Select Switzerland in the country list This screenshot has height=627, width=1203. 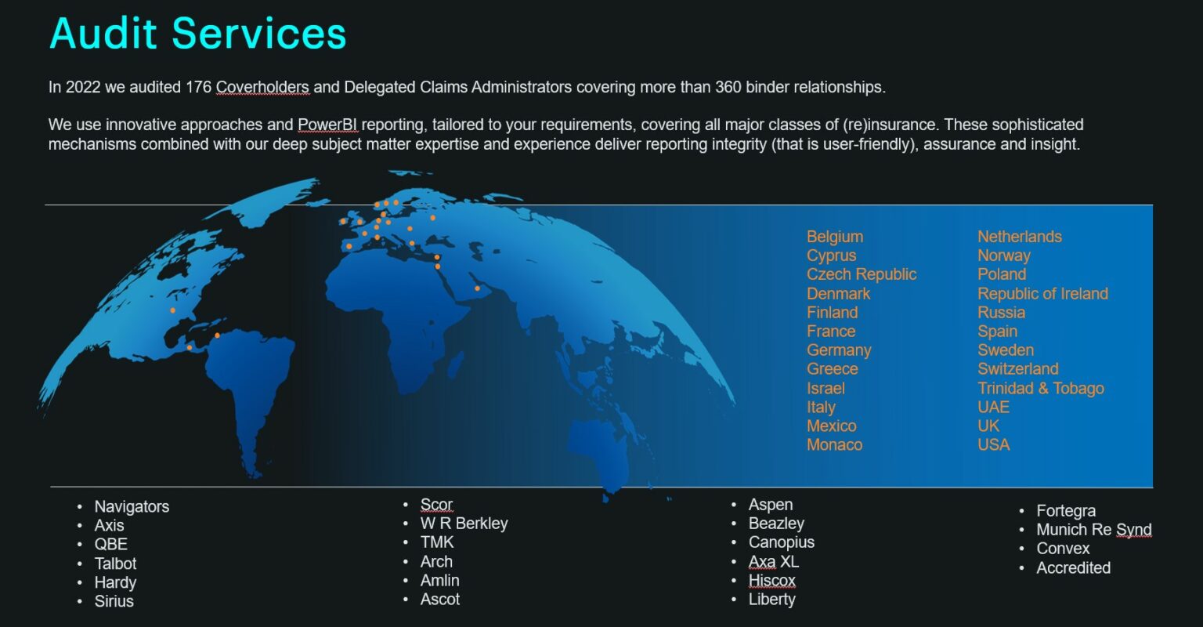tap(1018, 369)
